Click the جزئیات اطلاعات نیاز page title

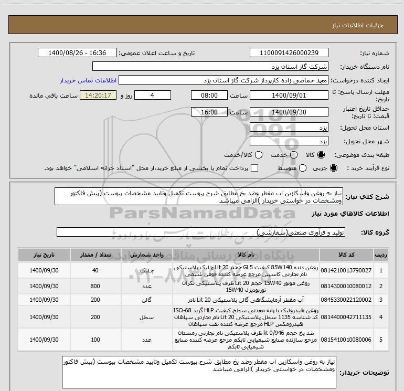click(x=358, y=25)
